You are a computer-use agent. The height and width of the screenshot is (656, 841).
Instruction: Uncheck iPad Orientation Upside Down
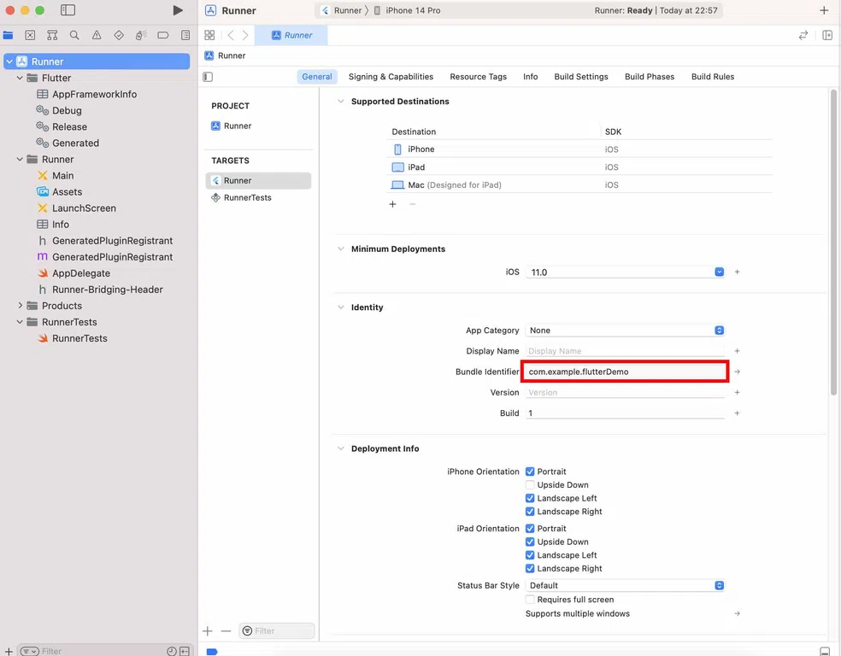[x=530, y=542]
